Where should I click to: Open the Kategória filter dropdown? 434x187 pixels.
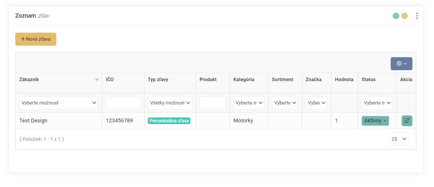pos(249,103)
